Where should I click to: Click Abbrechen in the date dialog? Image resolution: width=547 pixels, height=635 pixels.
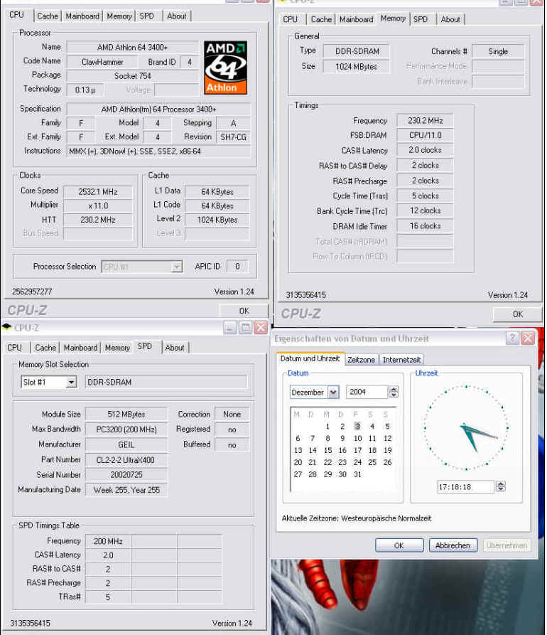(x=453, y=545)
